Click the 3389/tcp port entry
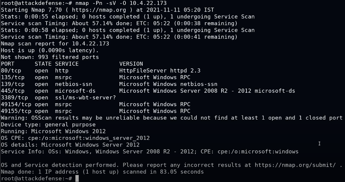Screen dimensions: 345x182 (14, 98)
